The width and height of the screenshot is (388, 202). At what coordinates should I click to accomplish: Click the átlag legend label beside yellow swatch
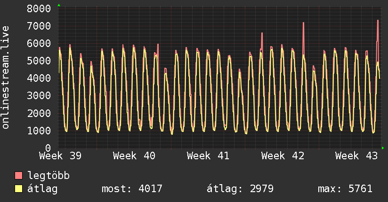[42, 189]
